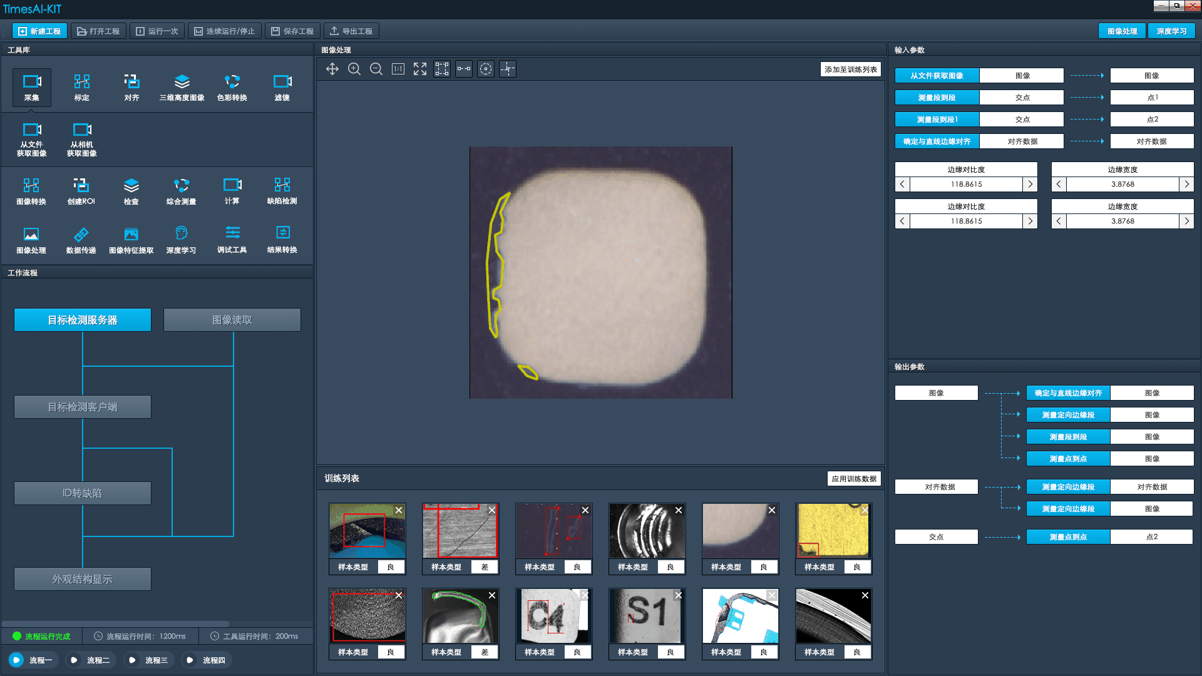Remove the C4 sample thumbnail

coord(585,595)
